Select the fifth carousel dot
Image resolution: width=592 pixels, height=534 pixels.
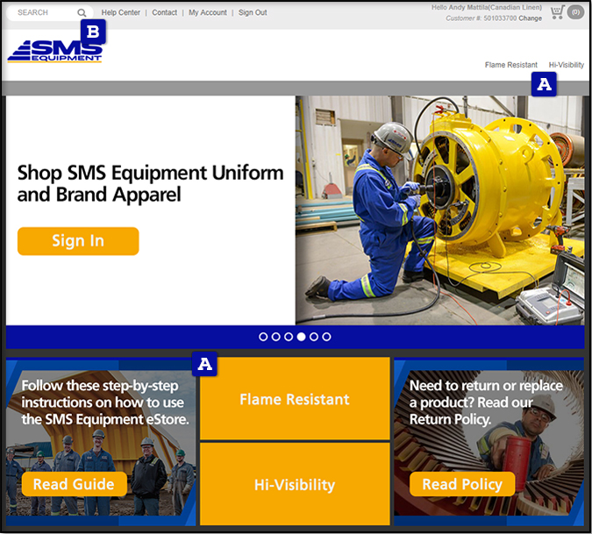pos(314,337)
